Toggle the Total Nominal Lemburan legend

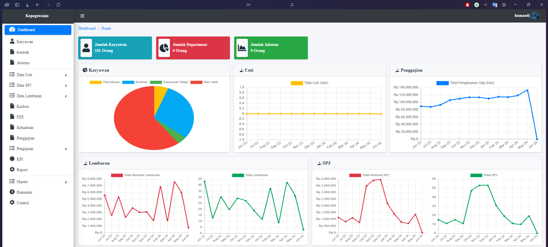(x=135, y=175)
